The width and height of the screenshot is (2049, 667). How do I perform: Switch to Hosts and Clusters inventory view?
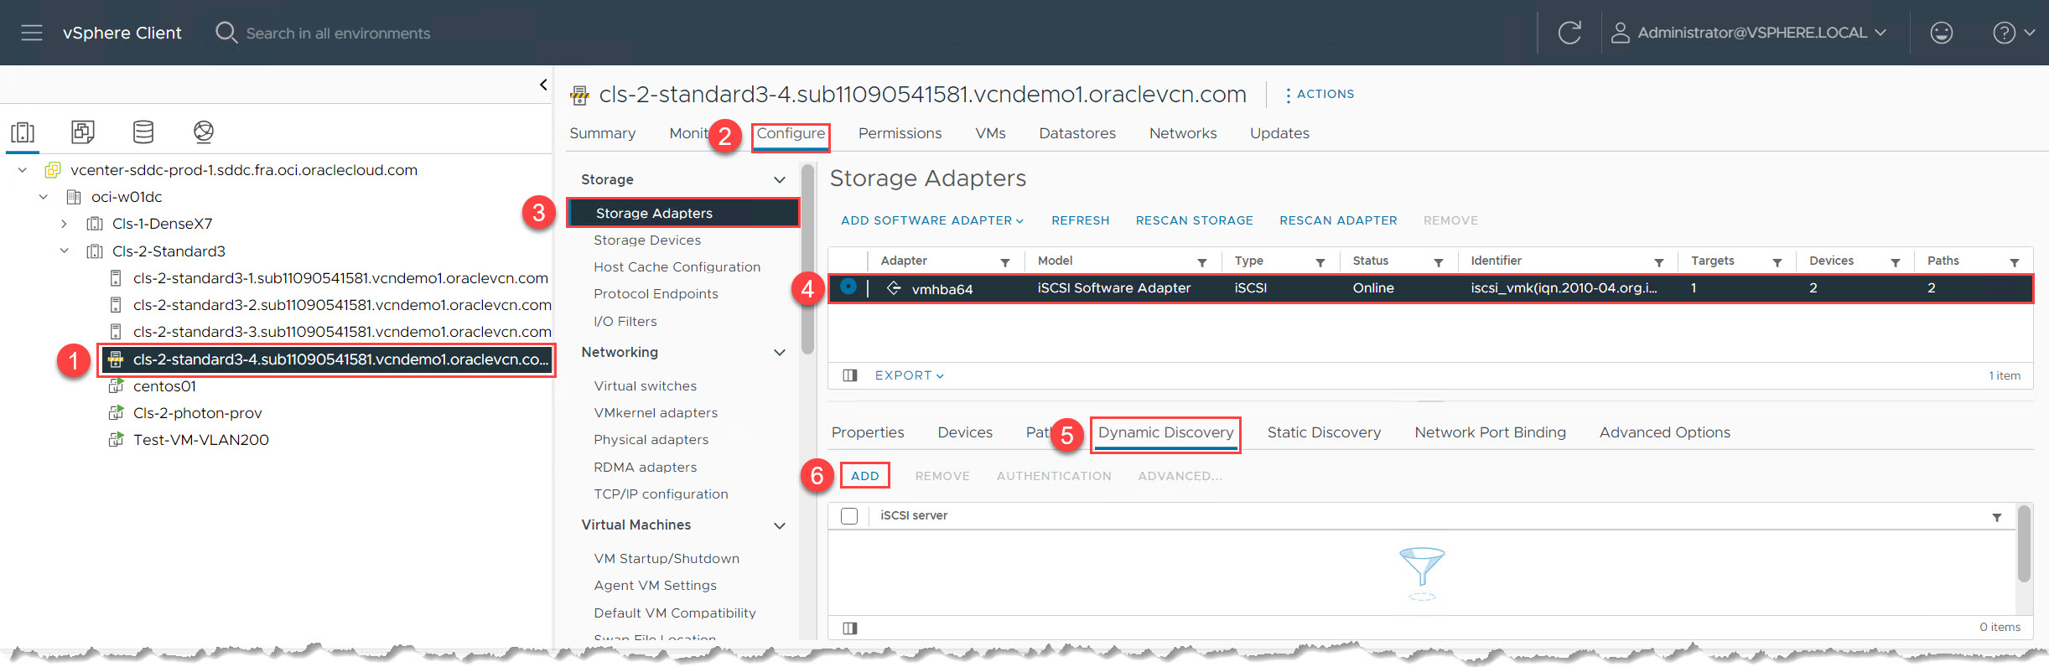pyautogui.click(x=23, y=132)
